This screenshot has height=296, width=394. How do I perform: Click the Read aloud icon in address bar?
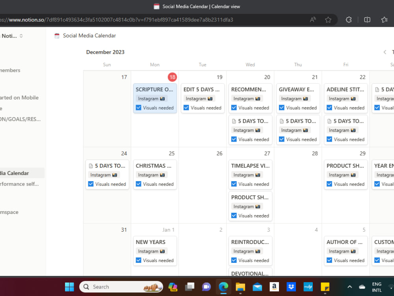pyautogui.click(x=313, y=20)
